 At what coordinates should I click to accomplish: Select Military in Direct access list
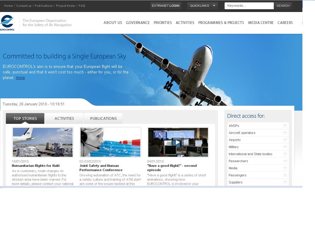(234, 147)
